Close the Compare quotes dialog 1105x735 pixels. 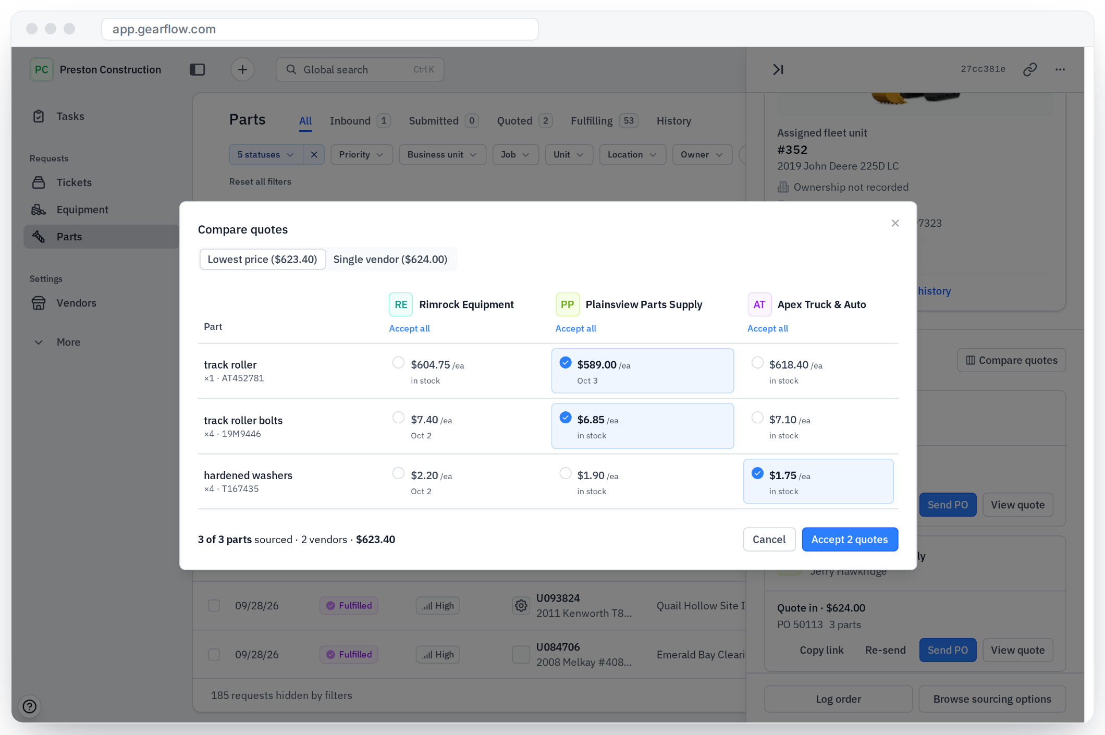coord(895,223)
